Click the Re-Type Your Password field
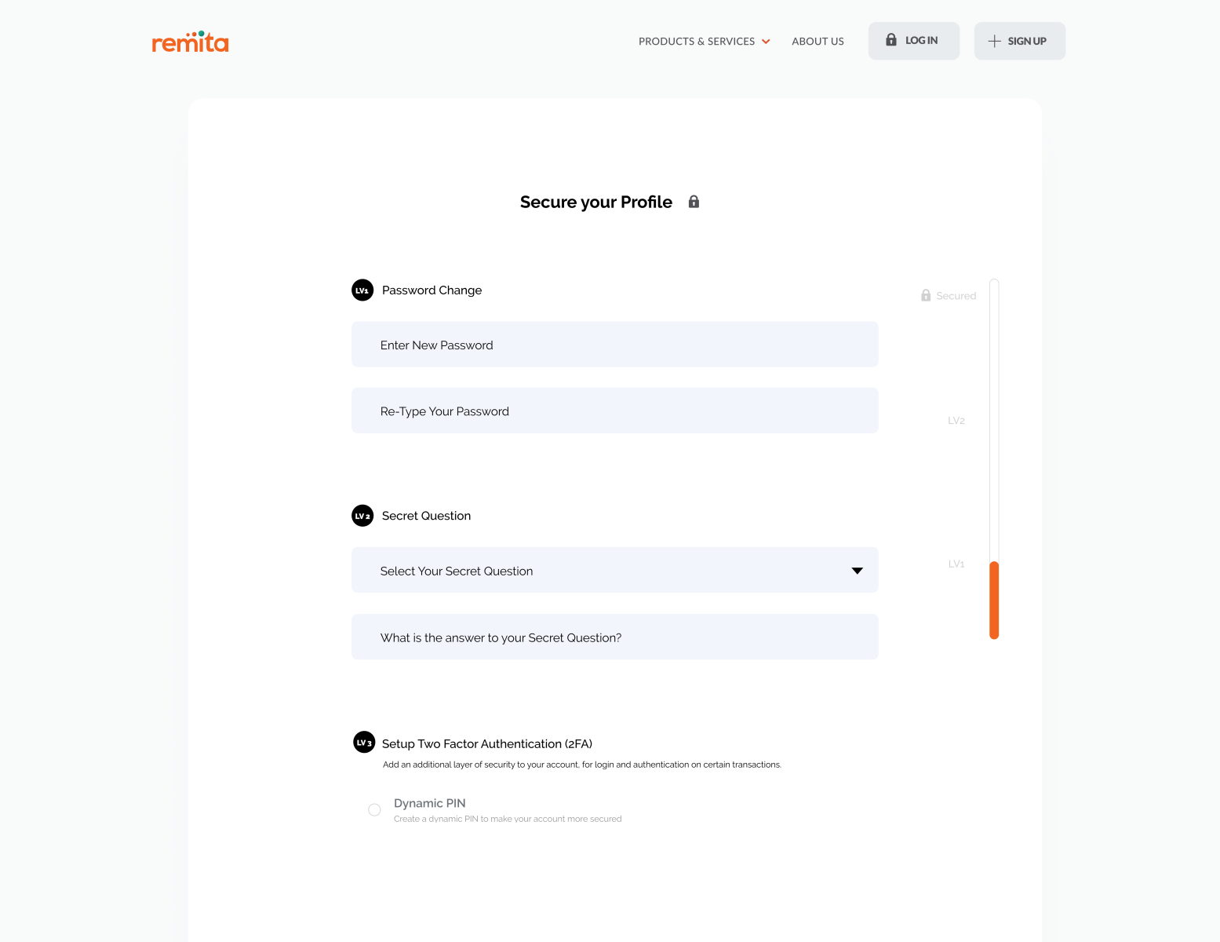 tap(614, 411)
